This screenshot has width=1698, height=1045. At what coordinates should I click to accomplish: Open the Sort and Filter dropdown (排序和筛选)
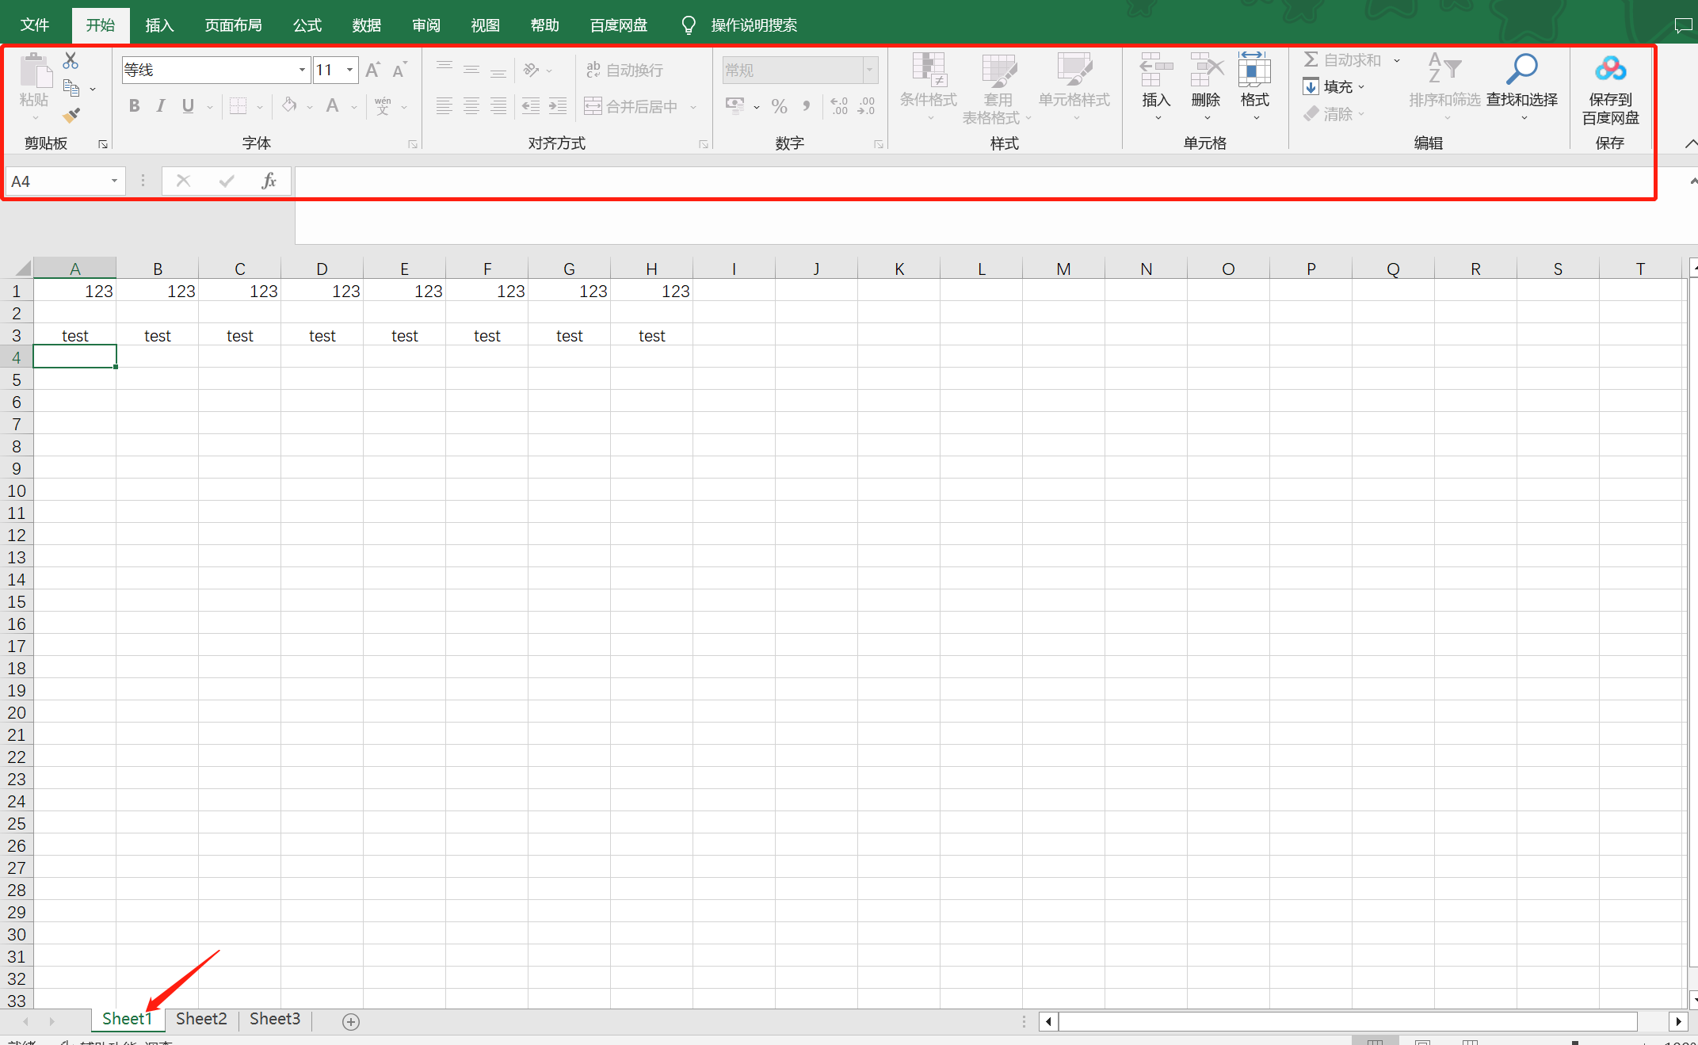point(1444,87)
